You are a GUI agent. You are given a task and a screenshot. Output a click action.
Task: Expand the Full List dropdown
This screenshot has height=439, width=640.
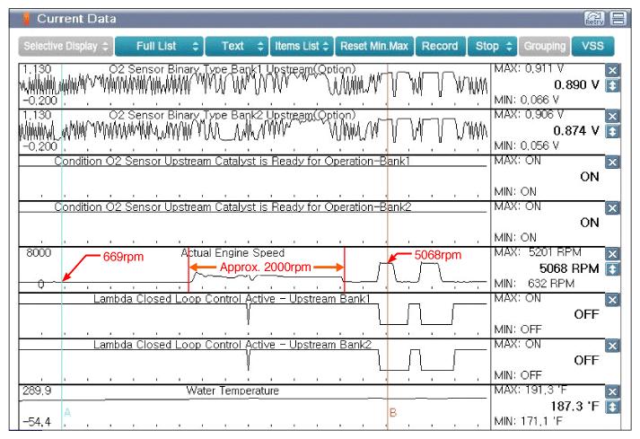click(x=157, y=46)
